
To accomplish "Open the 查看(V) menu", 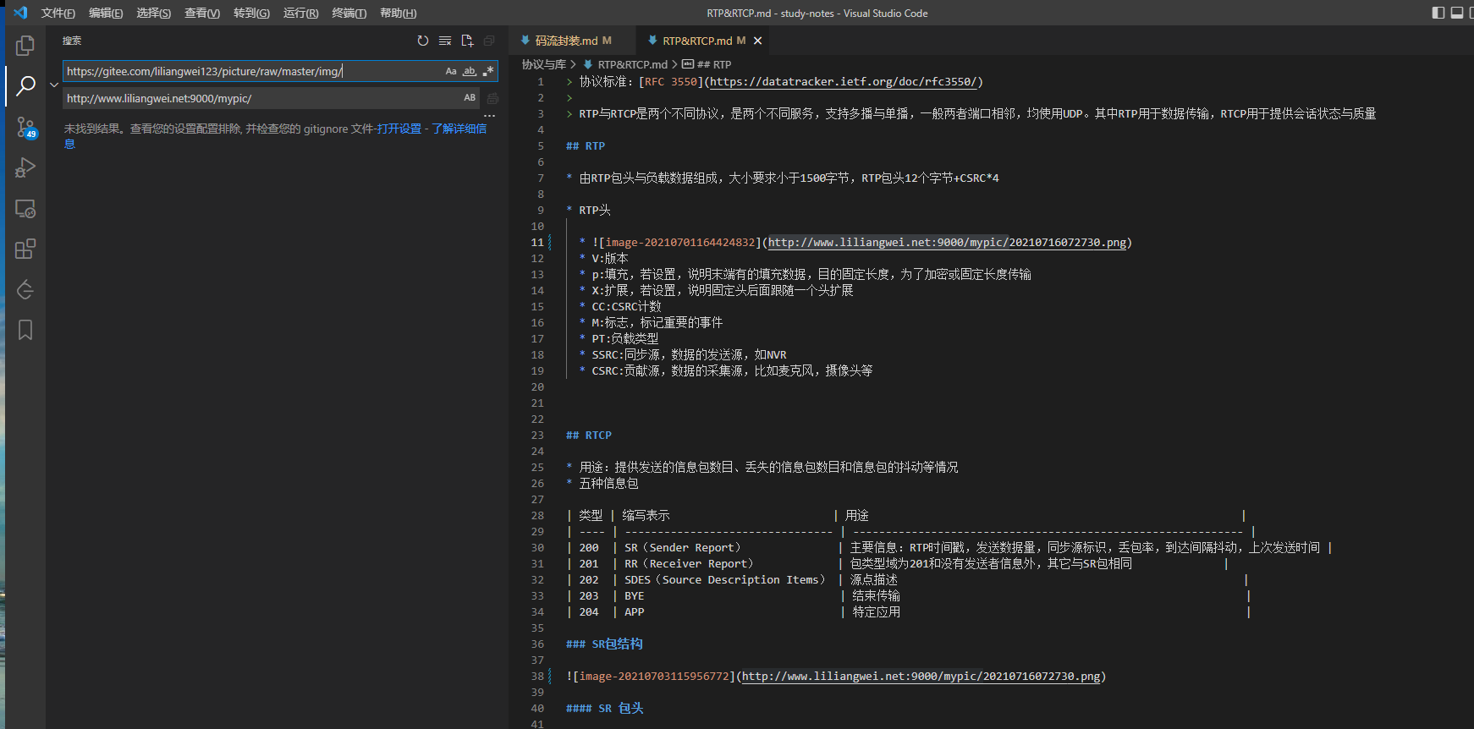I will (202, 13).
